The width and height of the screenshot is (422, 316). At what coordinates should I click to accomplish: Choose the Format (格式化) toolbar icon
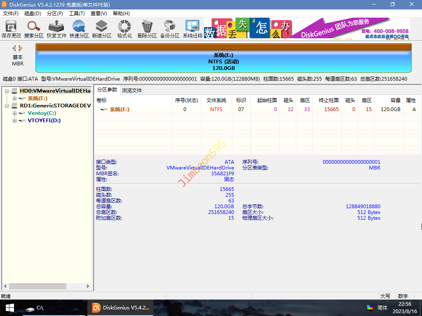coord(124,29)
